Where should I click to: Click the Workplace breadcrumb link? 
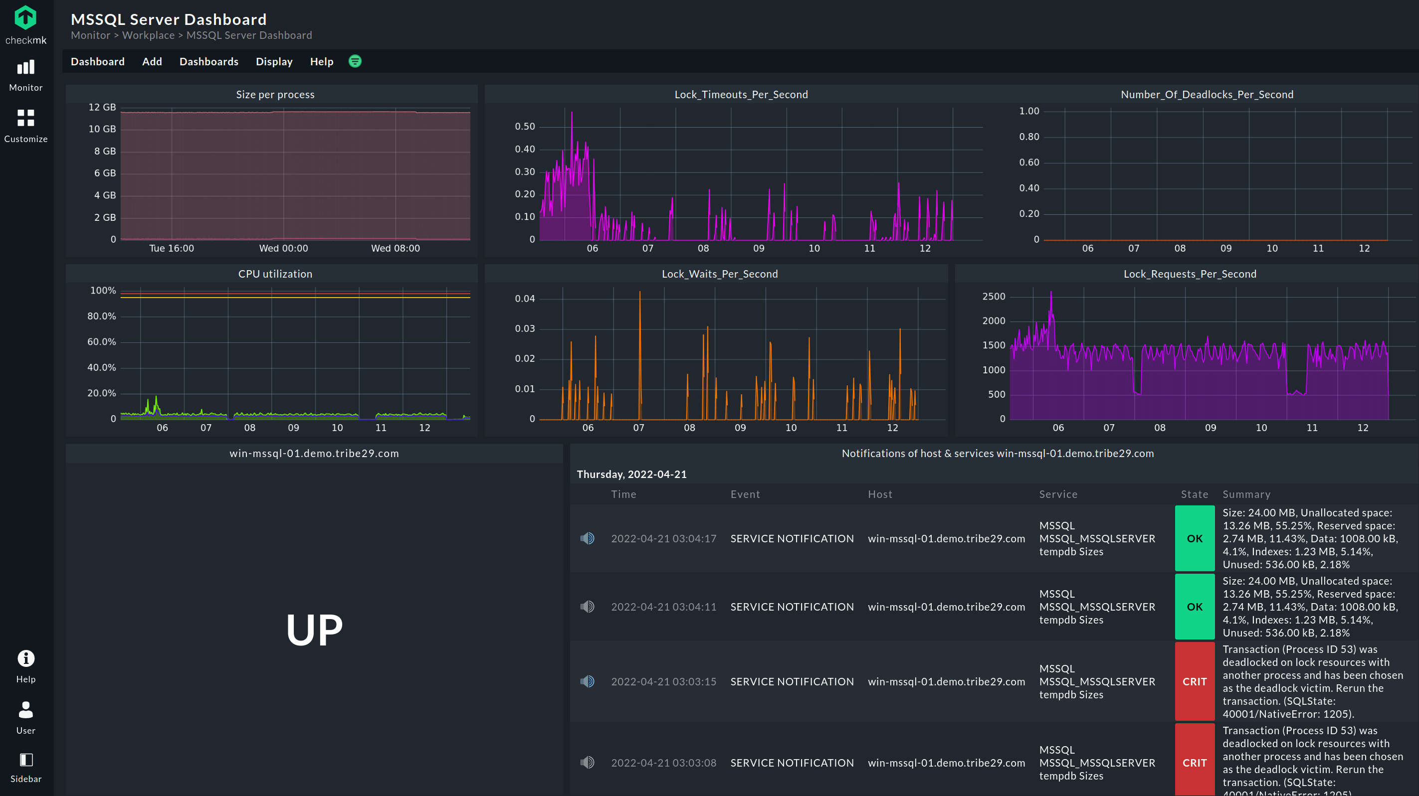pyautogui.click(x=148, y=35)
